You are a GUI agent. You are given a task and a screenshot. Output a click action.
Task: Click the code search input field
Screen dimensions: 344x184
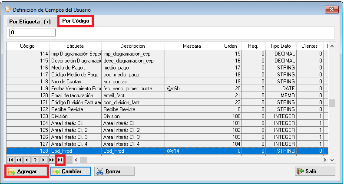click(32, 33)
